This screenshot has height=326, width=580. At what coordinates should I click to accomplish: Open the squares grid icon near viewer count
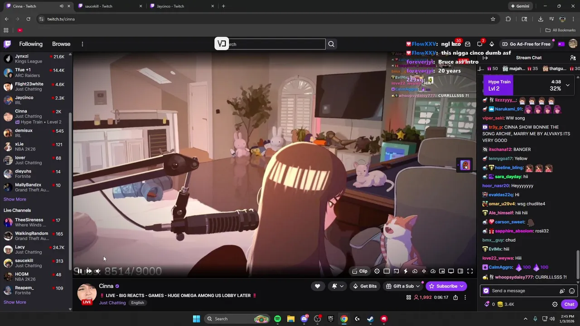click(408, 297)
